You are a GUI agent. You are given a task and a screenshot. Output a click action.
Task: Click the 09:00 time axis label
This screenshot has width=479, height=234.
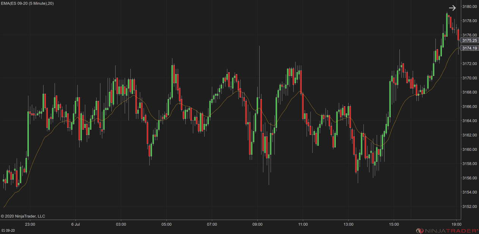point(257,224)
